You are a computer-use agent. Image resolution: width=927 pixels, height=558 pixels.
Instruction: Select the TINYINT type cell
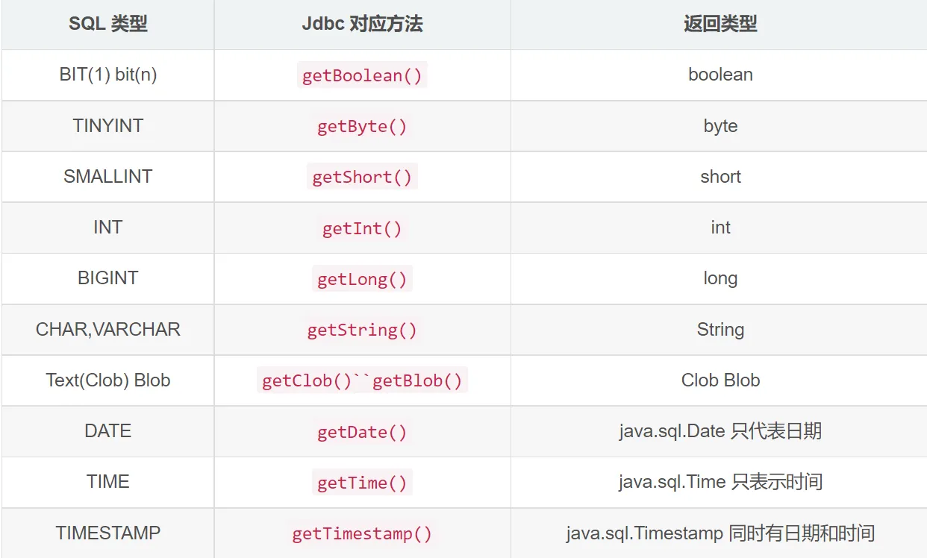pyautogui.click(x=108, y=126)
